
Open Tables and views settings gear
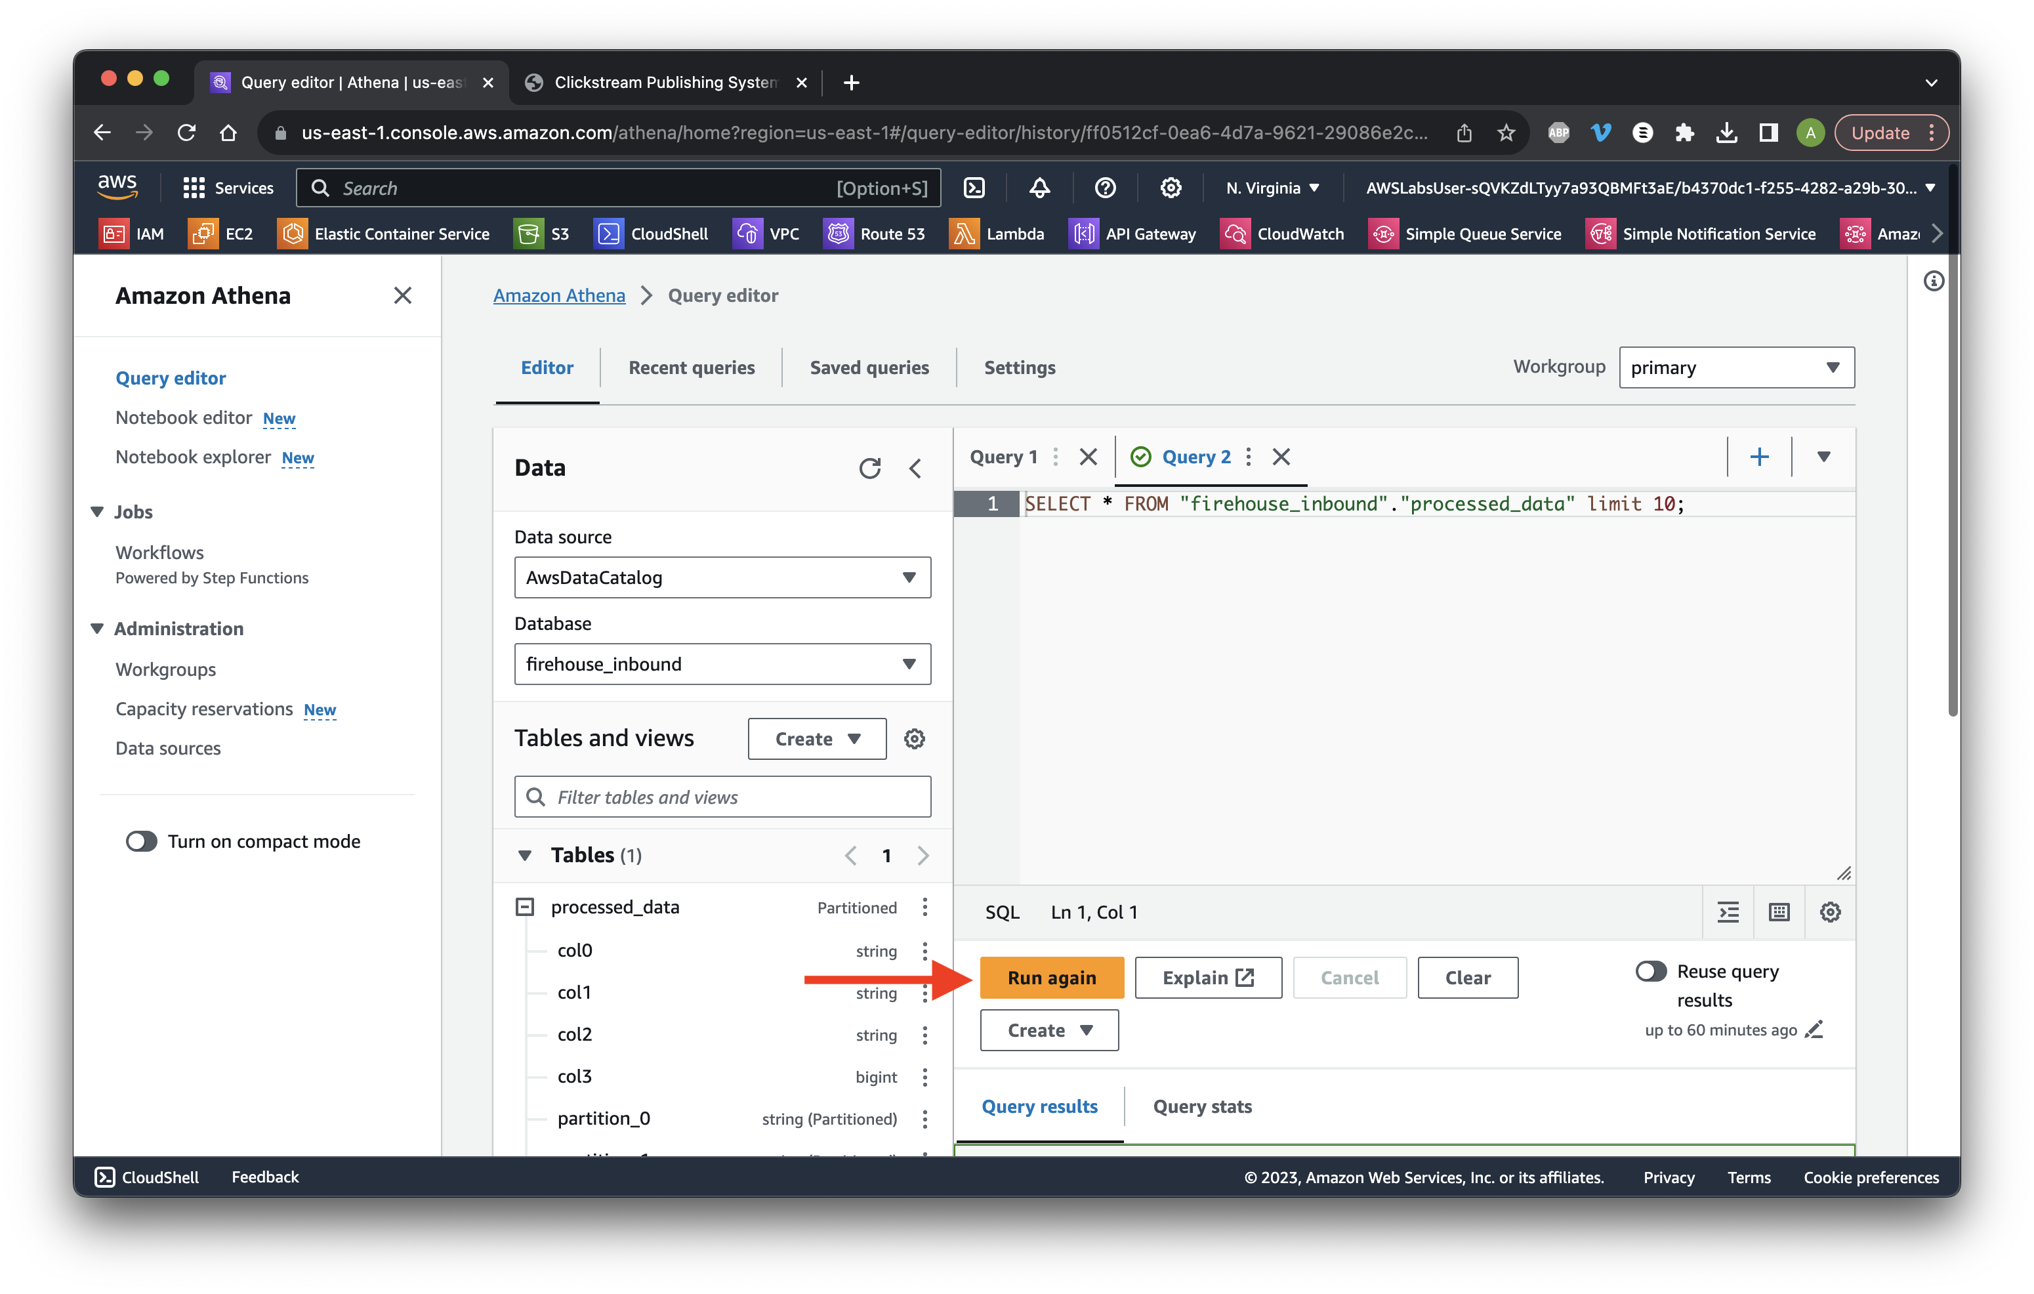tap(914, 739)
